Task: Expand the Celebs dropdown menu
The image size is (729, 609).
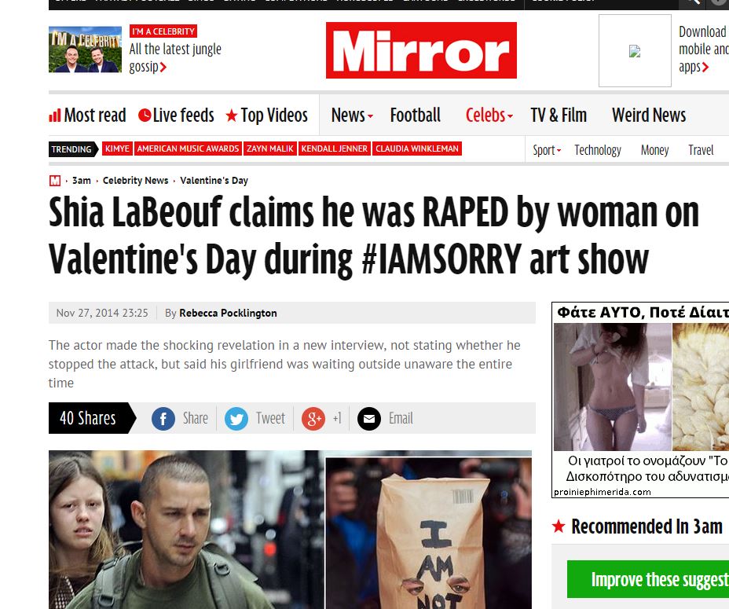Action: coord(489,115)
